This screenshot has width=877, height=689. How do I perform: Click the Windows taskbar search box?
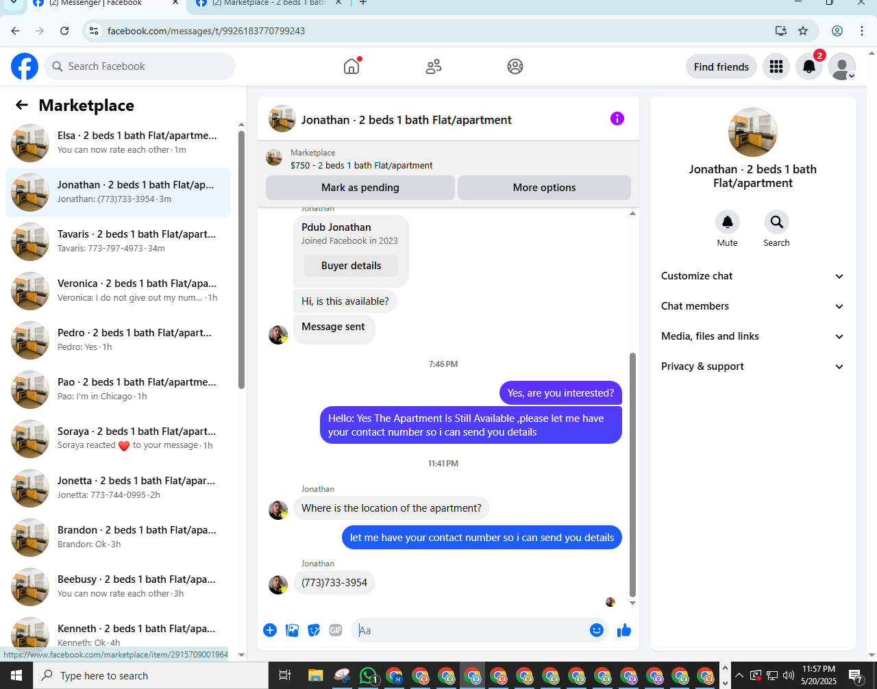pos(150,676)
